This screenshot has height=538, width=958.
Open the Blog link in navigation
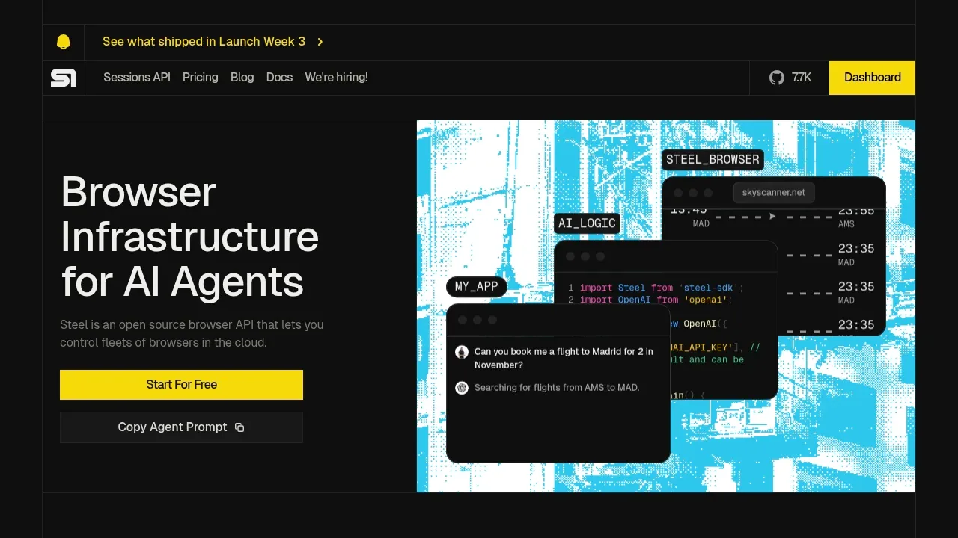[242, 78]
